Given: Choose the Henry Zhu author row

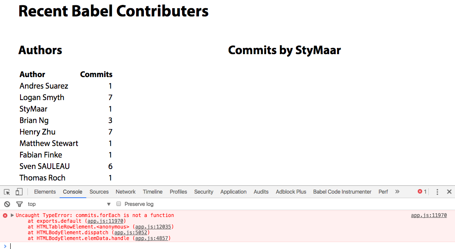Looking at the screenshot, I should point(66,132).
